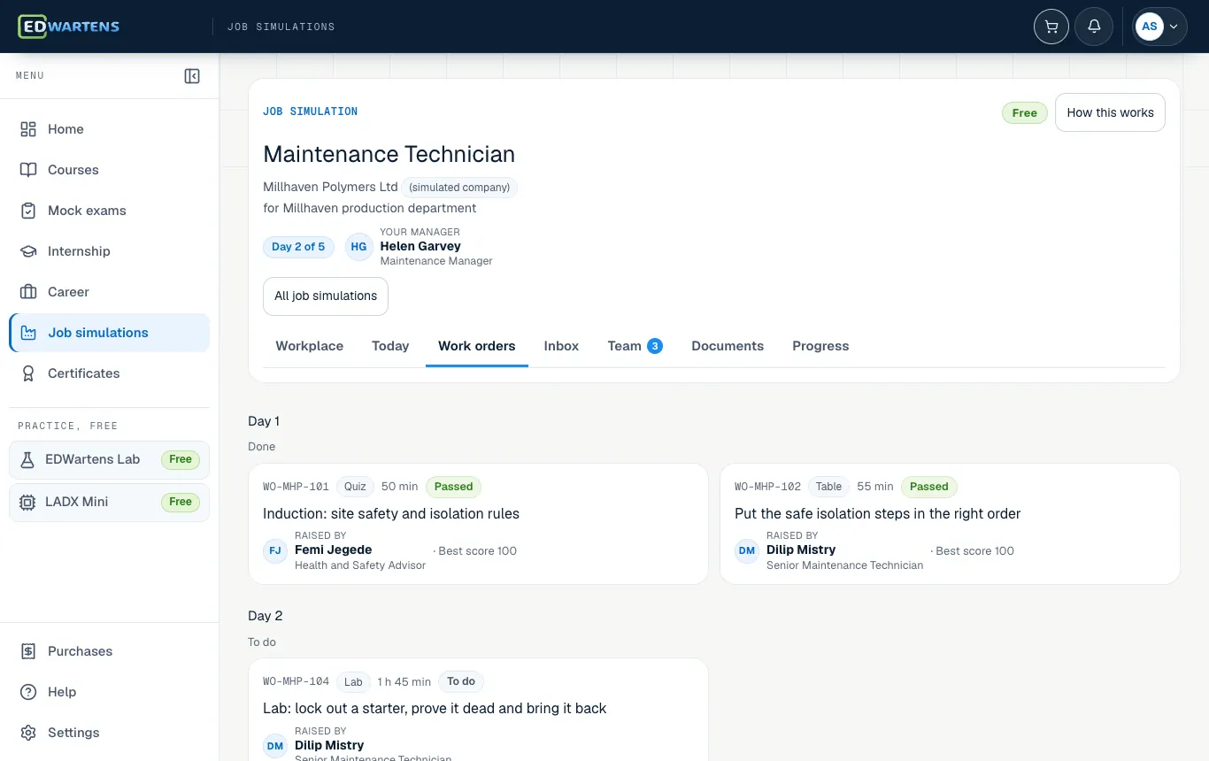The image size is (1209, 761).
Task: Click the EDWartens logo
Action: 69,27
